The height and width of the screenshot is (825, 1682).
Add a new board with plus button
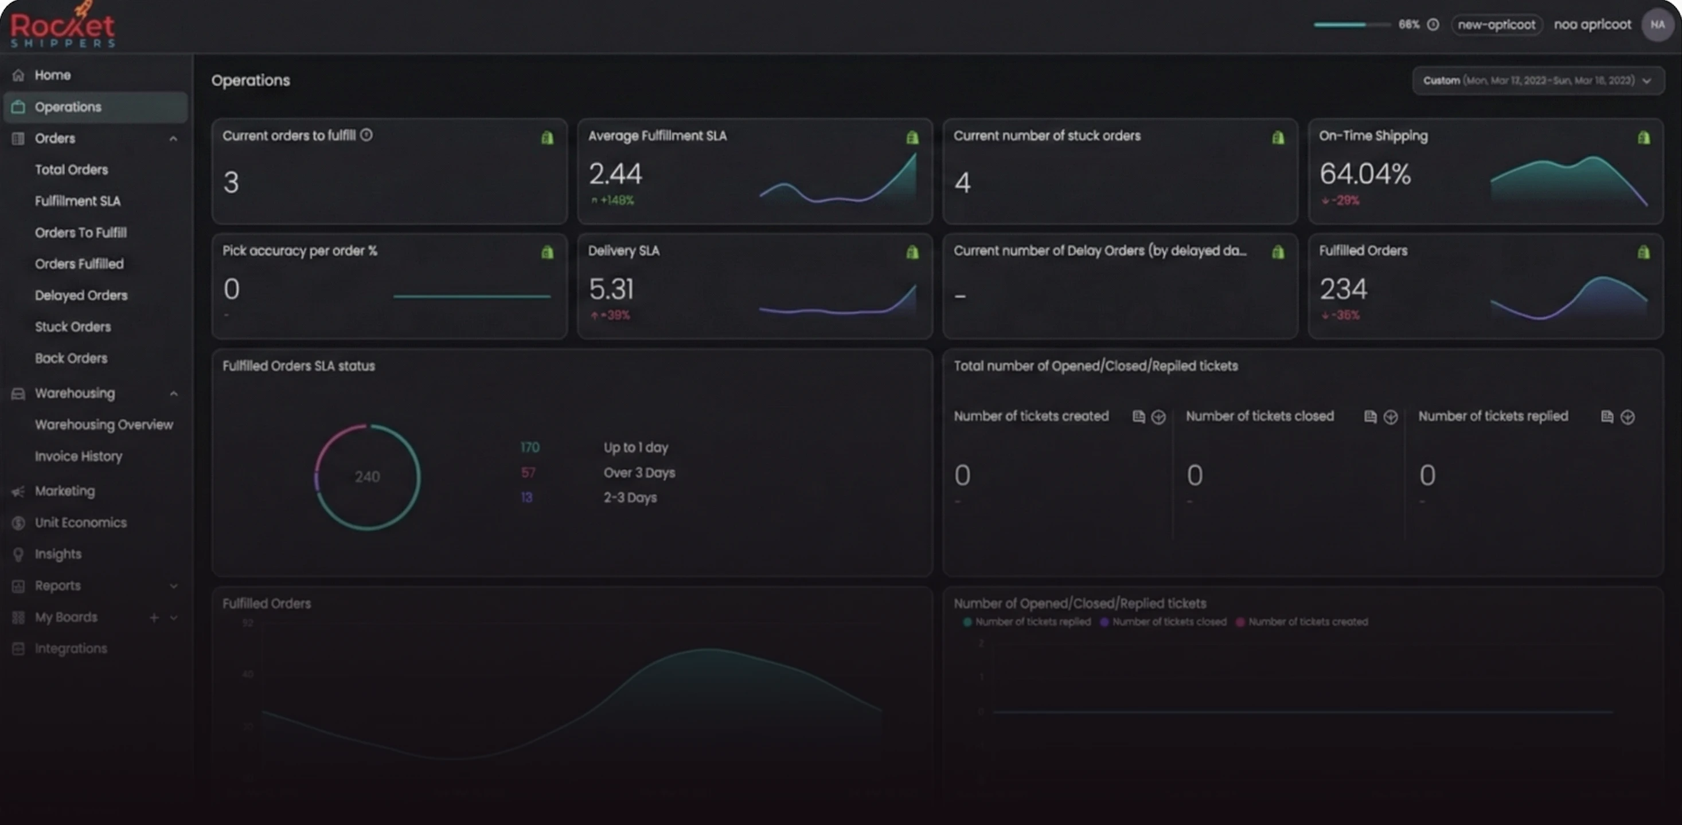click(x=154, y=617)
